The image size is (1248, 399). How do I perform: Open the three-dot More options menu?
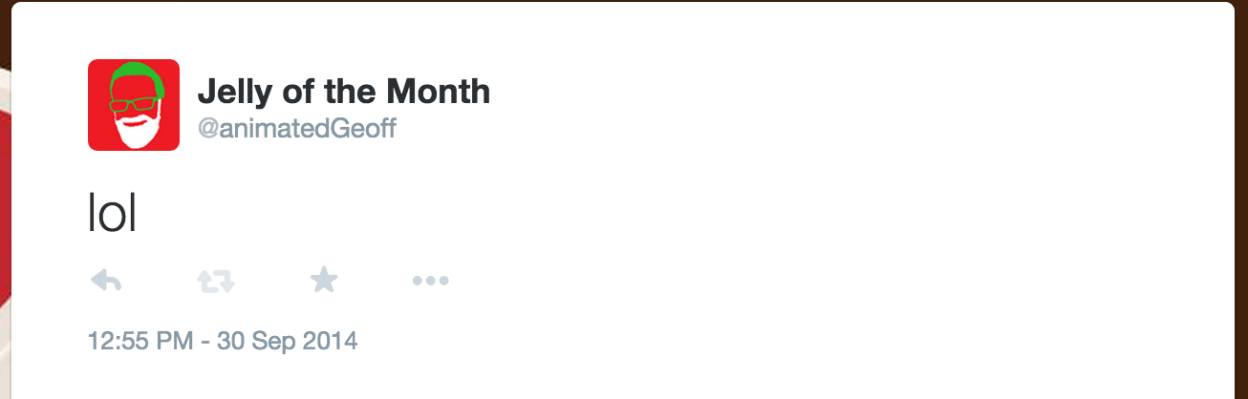coord(430,281)
